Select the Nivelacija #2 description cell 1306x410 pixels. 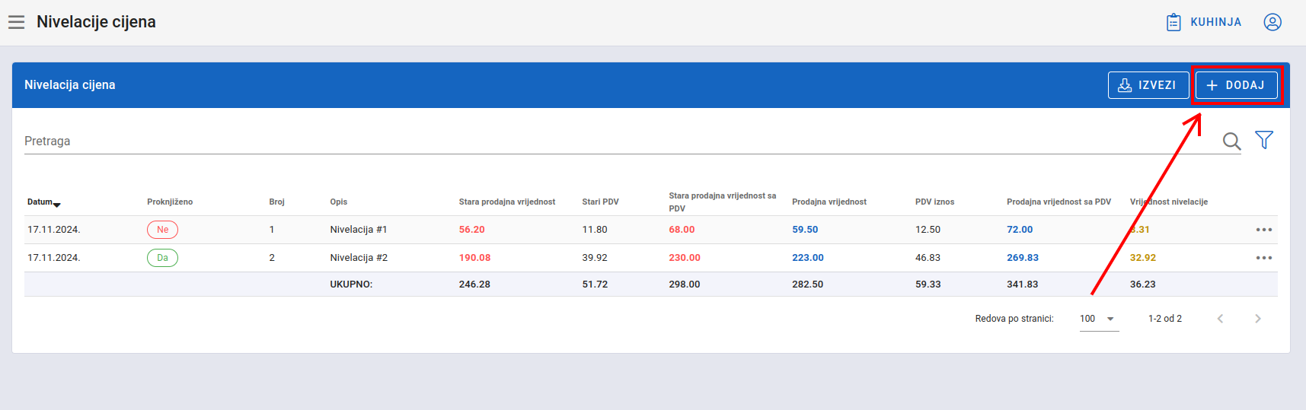click(x=359, y=258)
